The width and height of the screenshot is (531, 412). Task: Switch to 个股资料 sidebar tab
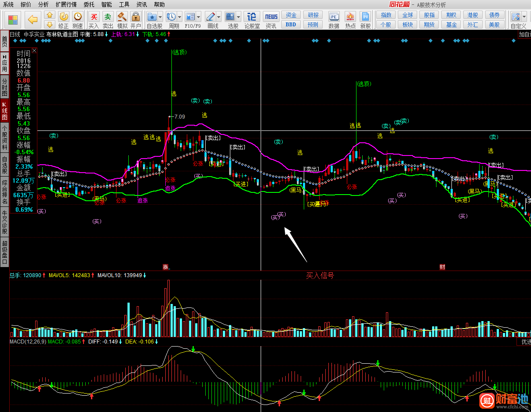[x=4, y=138]
